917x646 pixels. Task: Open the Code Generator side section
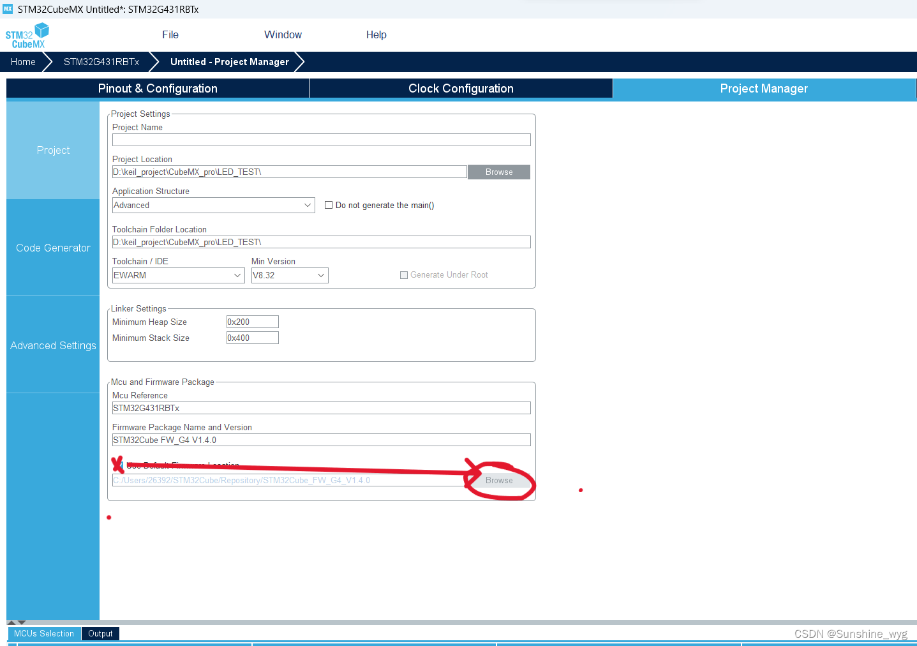click(x=53, y=248)
